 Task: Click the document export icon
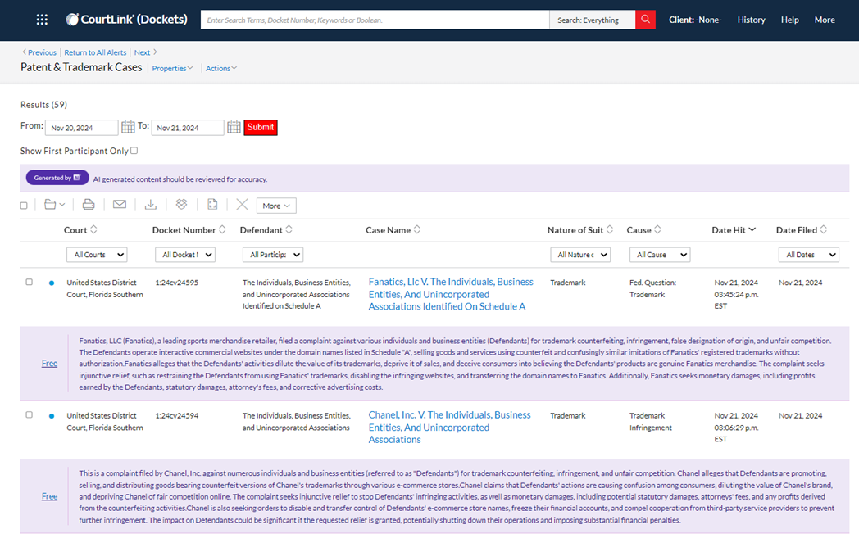pos(212,204)
